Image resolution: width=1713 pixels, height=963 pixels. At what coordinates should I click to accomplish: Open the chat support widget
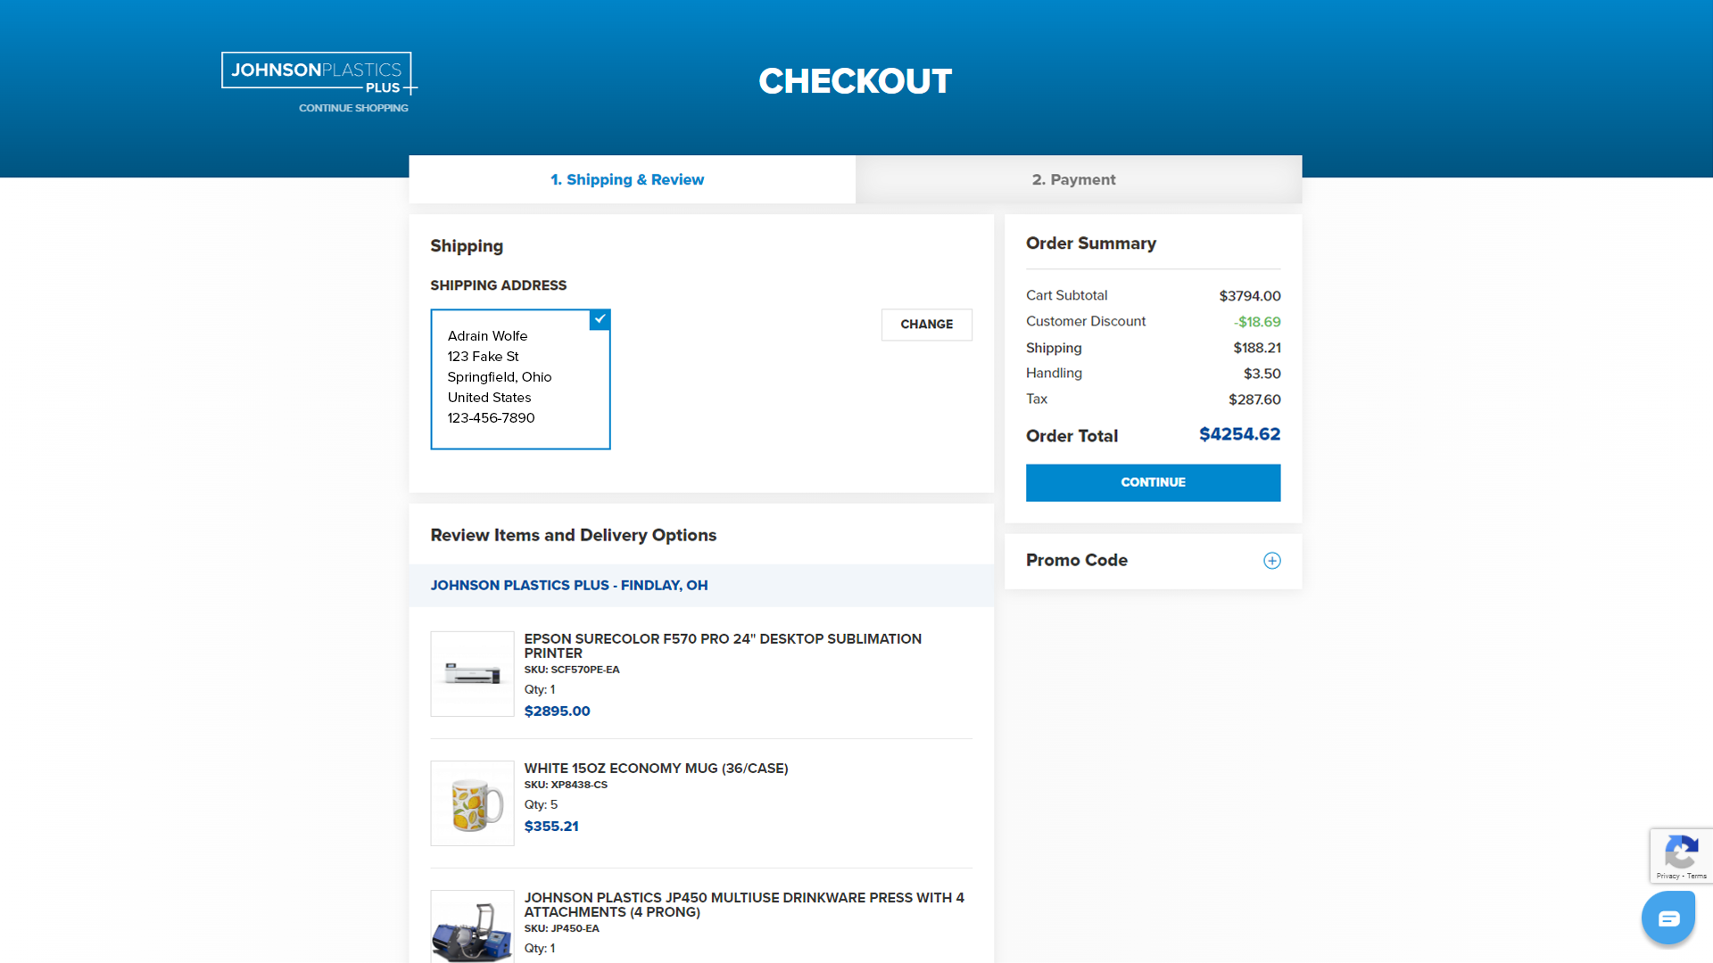coord(1667,917)
